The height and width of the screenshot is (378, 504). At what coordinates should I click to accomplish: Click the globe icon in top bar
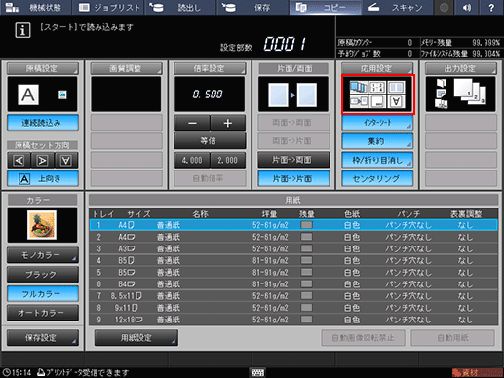[444, 7]
